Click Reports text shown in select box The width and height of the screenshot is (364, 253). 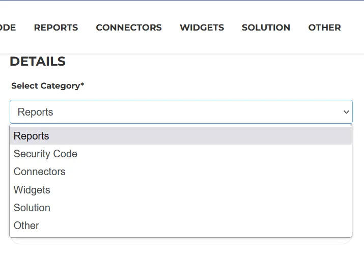[x=35, y=112]
